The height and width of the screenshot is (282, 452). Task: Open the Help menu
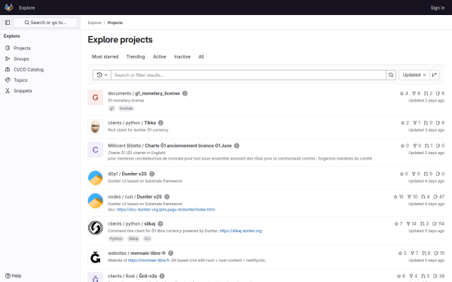coord(14,275)
